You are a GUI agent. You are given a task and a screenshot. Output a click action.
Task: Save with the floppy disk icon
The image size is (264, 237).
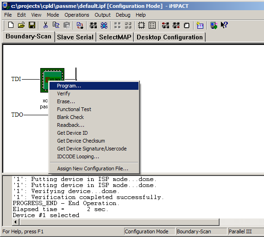click(x=32, y=25)
